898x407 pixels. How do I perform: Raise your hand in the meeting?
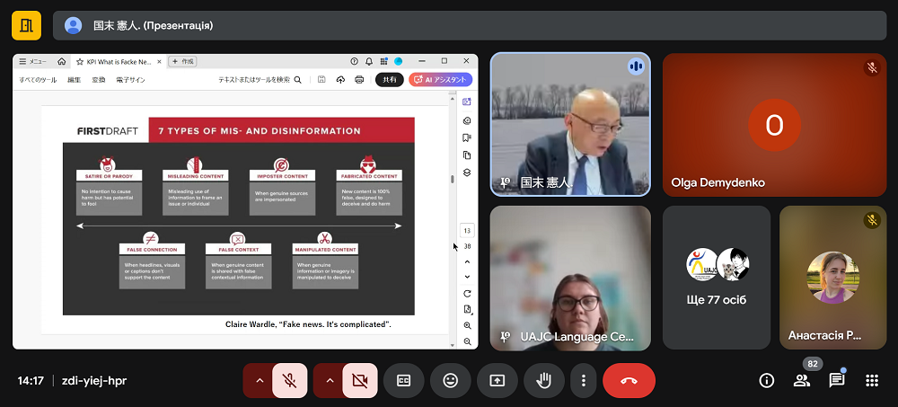543,380
